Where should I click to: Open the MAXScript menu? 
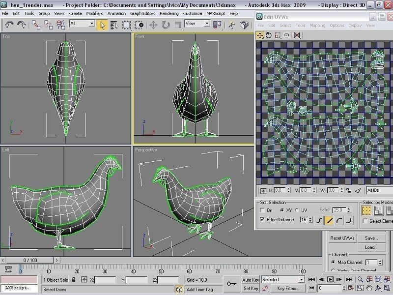tap(216, 14)
